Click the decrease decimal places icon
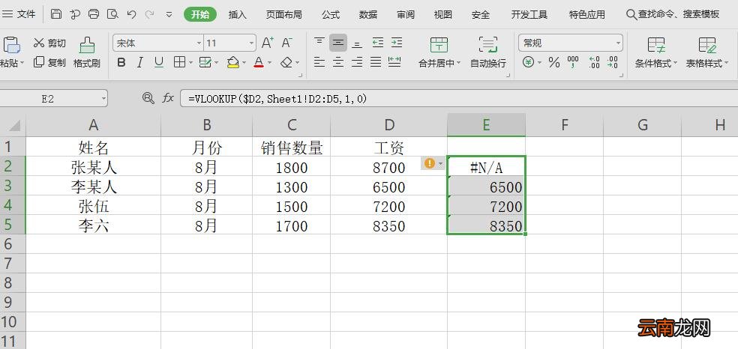Screen dimensions: 738x349 point(612,62)
